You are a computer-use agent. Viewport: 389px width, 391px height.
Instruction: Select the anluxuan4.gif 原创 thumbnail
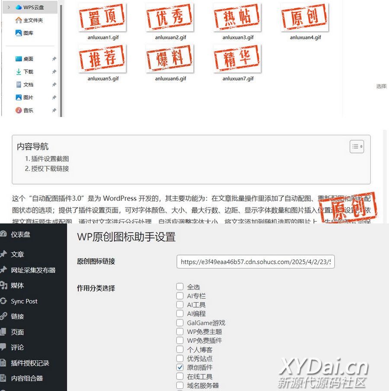[305, 17]
